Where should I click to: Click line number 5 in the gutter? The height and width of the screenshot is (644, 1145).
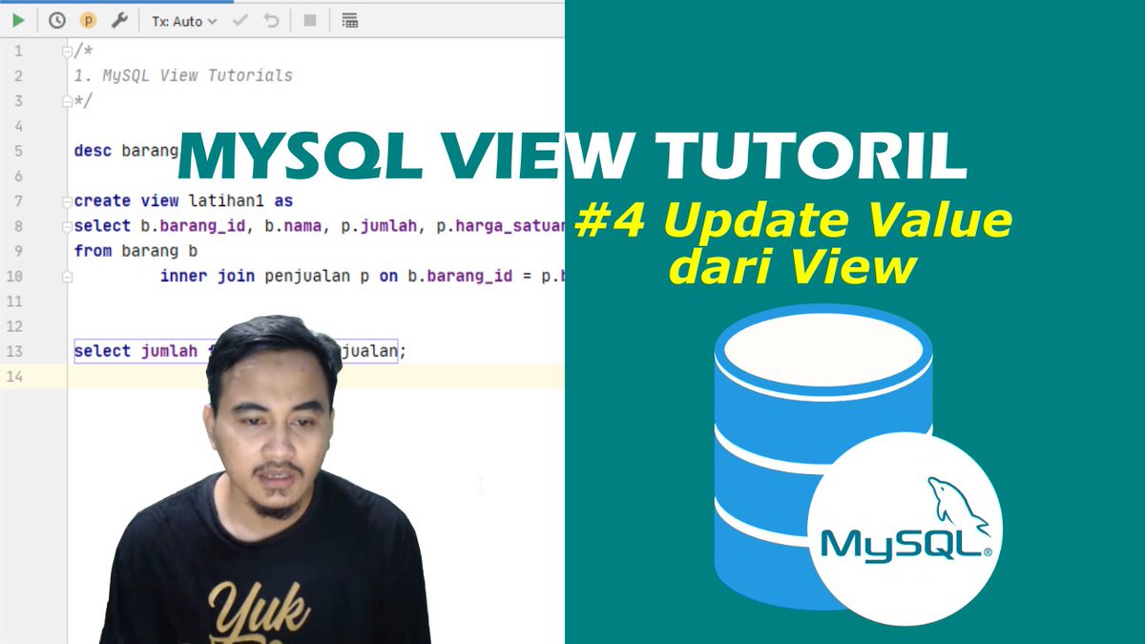click(x=18, y=151)
